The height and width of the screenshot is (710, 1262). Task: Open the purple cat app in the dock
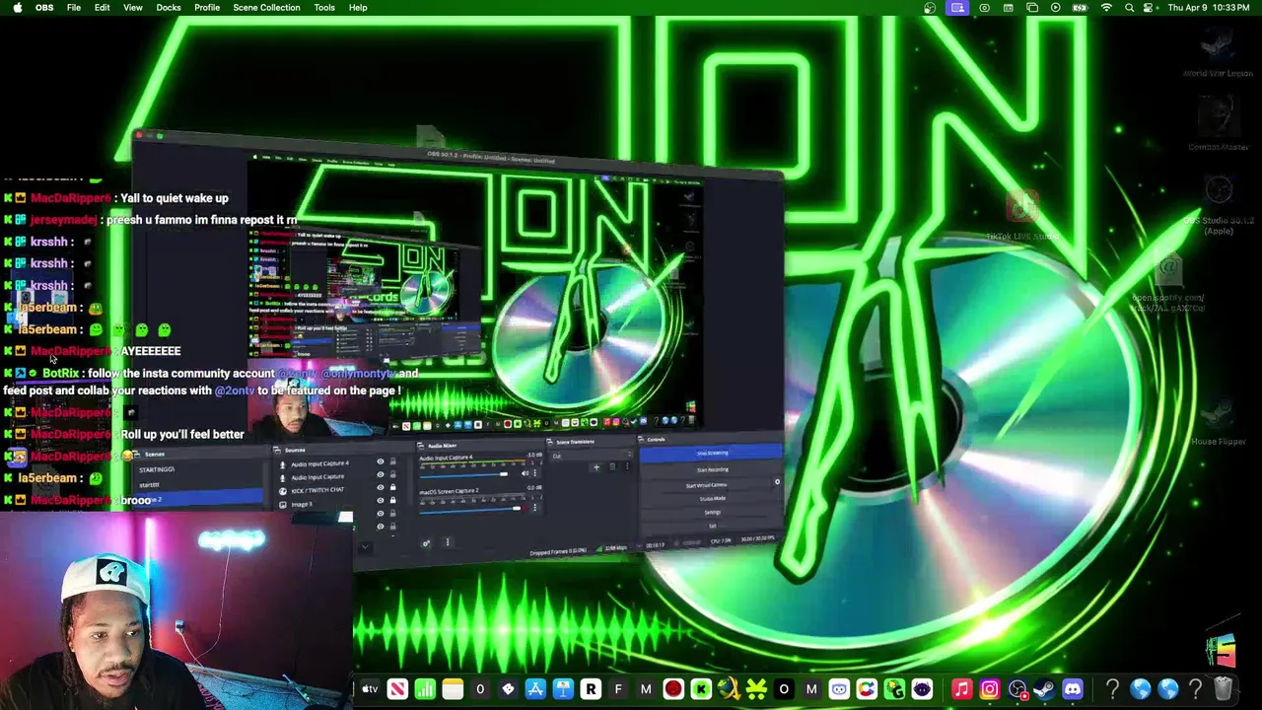(x=921, y=689)
